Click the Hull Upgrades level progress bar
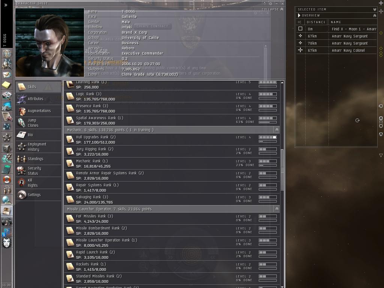 [x=268, y=137]
